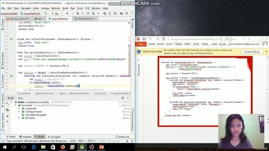Image resolution: width=269 pixels, height=151 pixels.
Task: Expand the PowerPoint Thumbnails pane arrow
Action: pyautogui.click(x=139, y=60)
